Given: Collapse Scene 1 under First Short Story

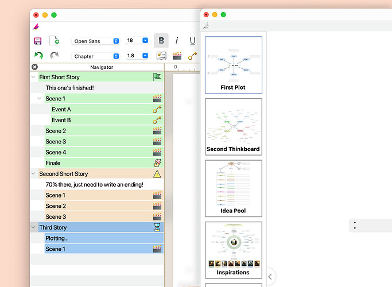Looking at the screenshot, I should coord(40,99).
